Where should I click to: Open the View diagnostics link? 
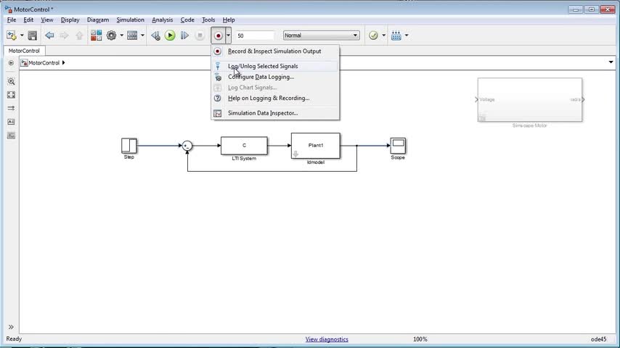point(327,339)
